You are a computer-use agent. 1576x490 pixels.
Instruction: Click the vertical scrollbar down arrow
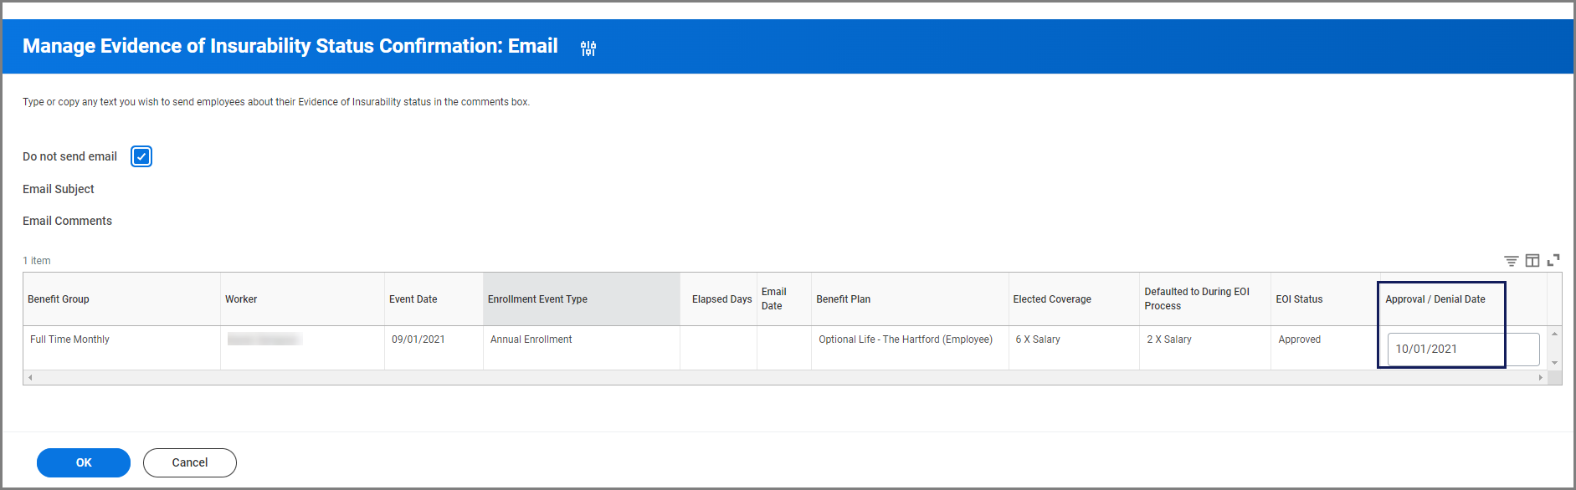1554,363
